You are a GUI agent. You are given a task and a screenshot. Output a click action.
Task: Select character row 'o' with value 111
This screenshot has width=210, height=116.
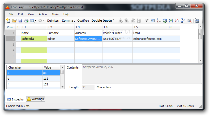click(33, 79)
